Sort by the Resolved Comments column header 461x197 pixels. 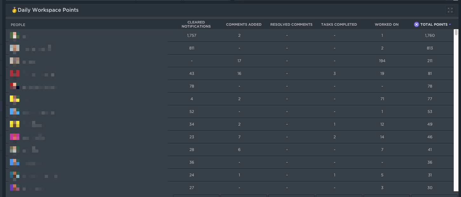click(291, 24)
